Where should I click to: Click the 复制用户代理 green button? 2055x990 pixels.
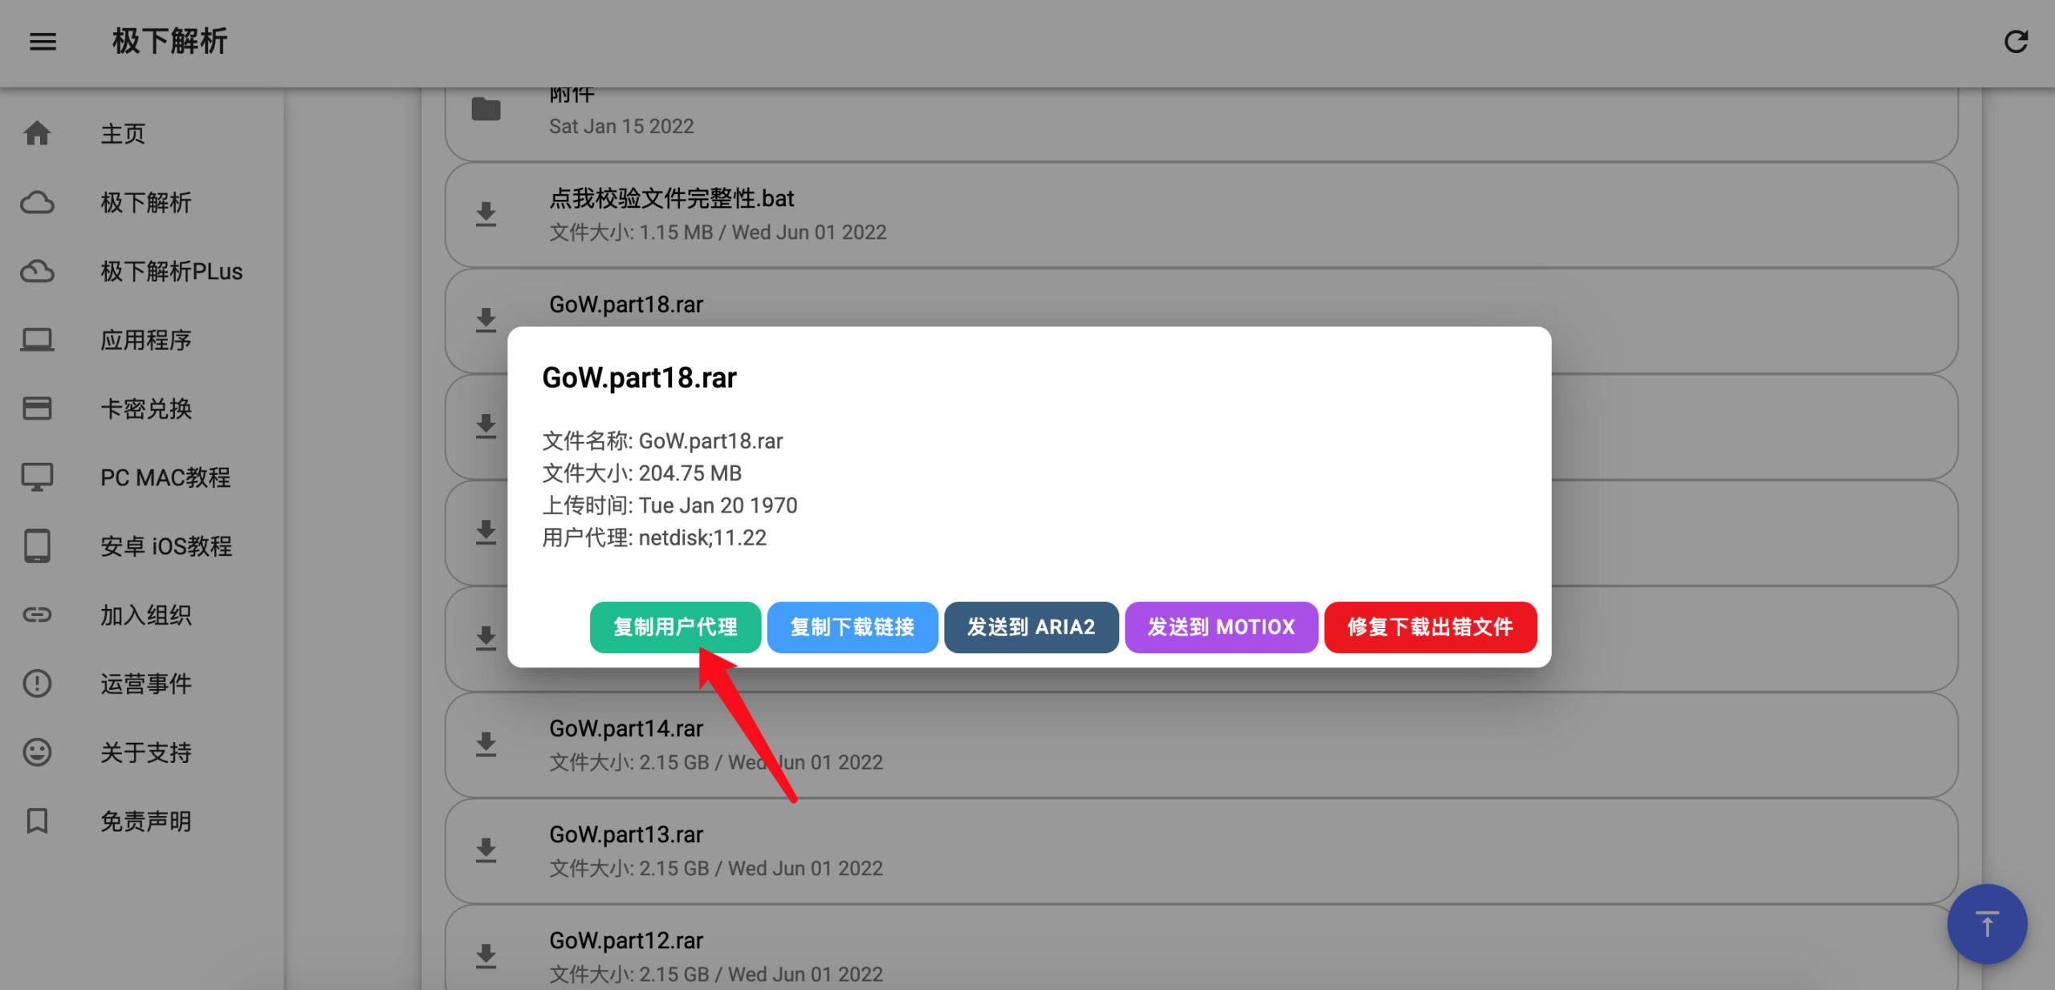click(675, 627)
